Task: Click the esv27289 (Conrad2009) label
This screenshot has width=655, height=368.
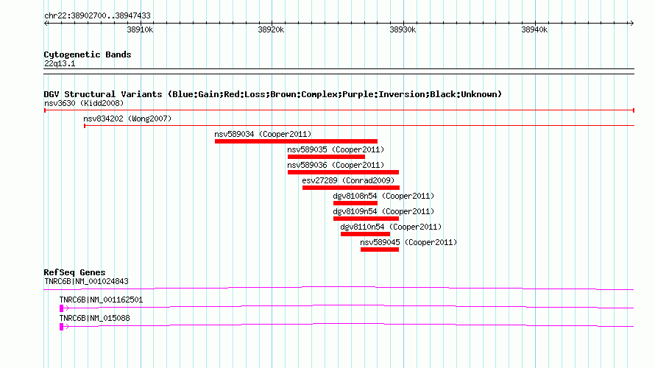Action: pos(348,180)
